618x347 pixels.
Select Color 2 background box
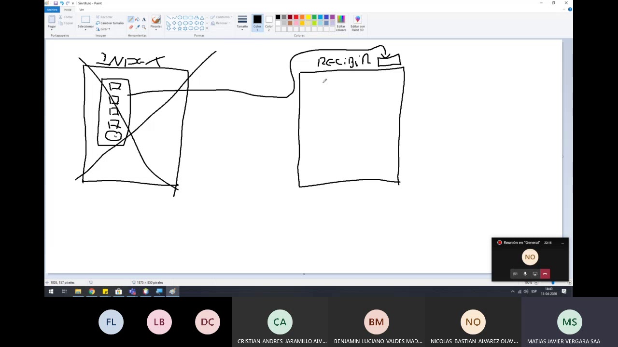pyautogui.click(x=269, y=23)
